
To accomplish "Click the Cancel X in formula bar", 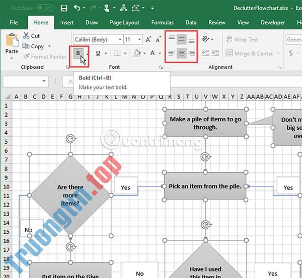I will (70, 81).
